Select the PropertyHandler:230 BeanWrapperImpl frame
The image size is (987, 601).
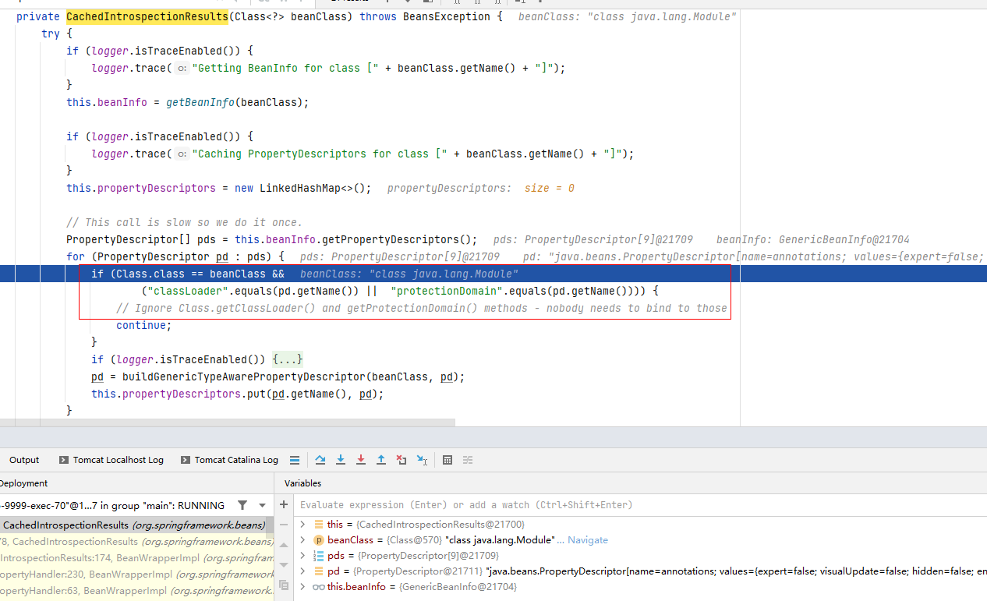click(x=136, y=574)
